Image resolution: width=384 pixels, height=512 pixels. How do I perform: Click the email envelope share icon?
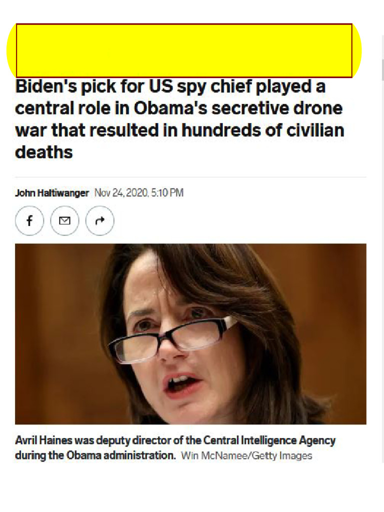[64, 221]
